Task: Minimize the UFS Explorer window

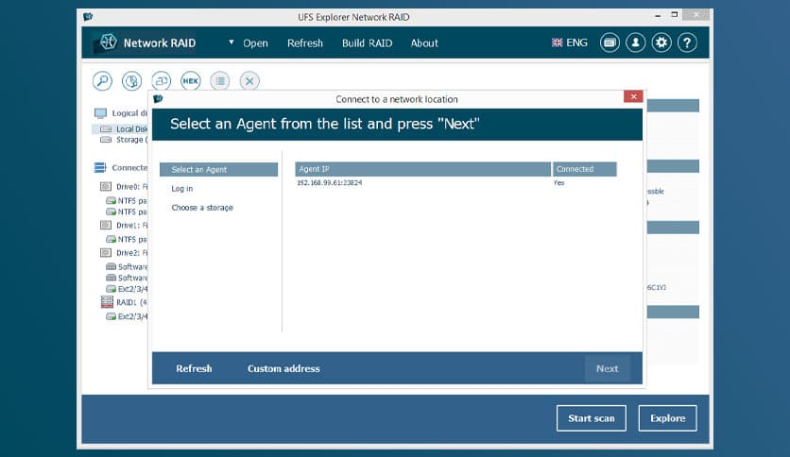Action: [658, 16]
